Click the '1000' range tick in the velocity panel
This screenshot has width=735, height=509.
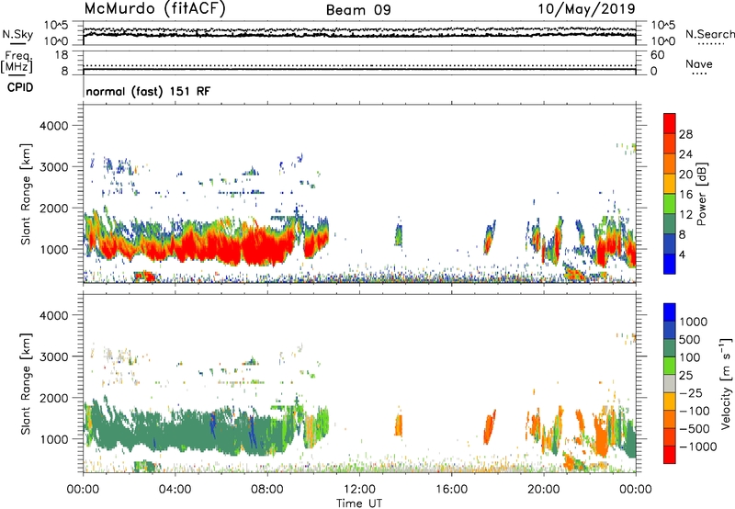54,439
